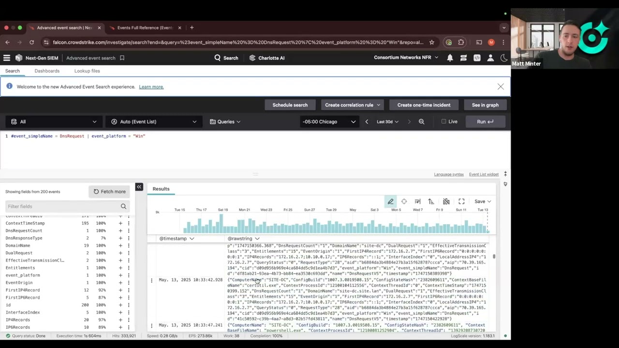Click Create one-time incident button
Viewport: 619px width, 348px height.
point(424,105)
